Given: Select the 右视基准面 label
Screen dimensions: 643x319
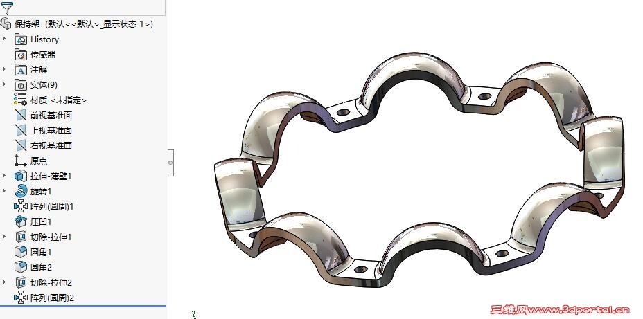Looking at the screenshot, I should [51, 146].
